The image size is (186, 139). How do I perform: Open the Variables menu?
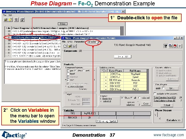click(92, 42)
